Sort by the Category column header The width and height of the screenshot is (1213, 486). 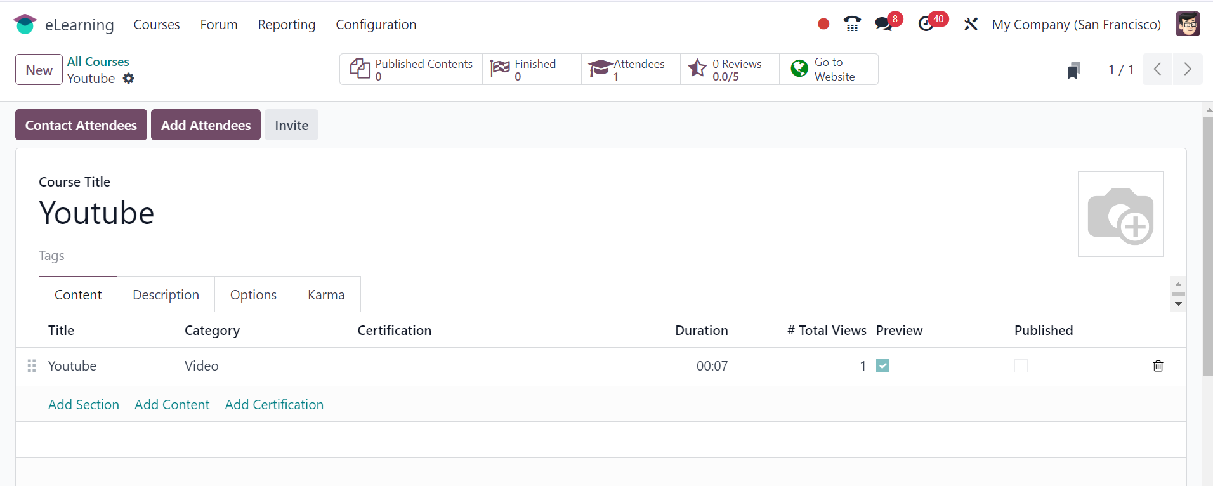[x=212, y=331]
